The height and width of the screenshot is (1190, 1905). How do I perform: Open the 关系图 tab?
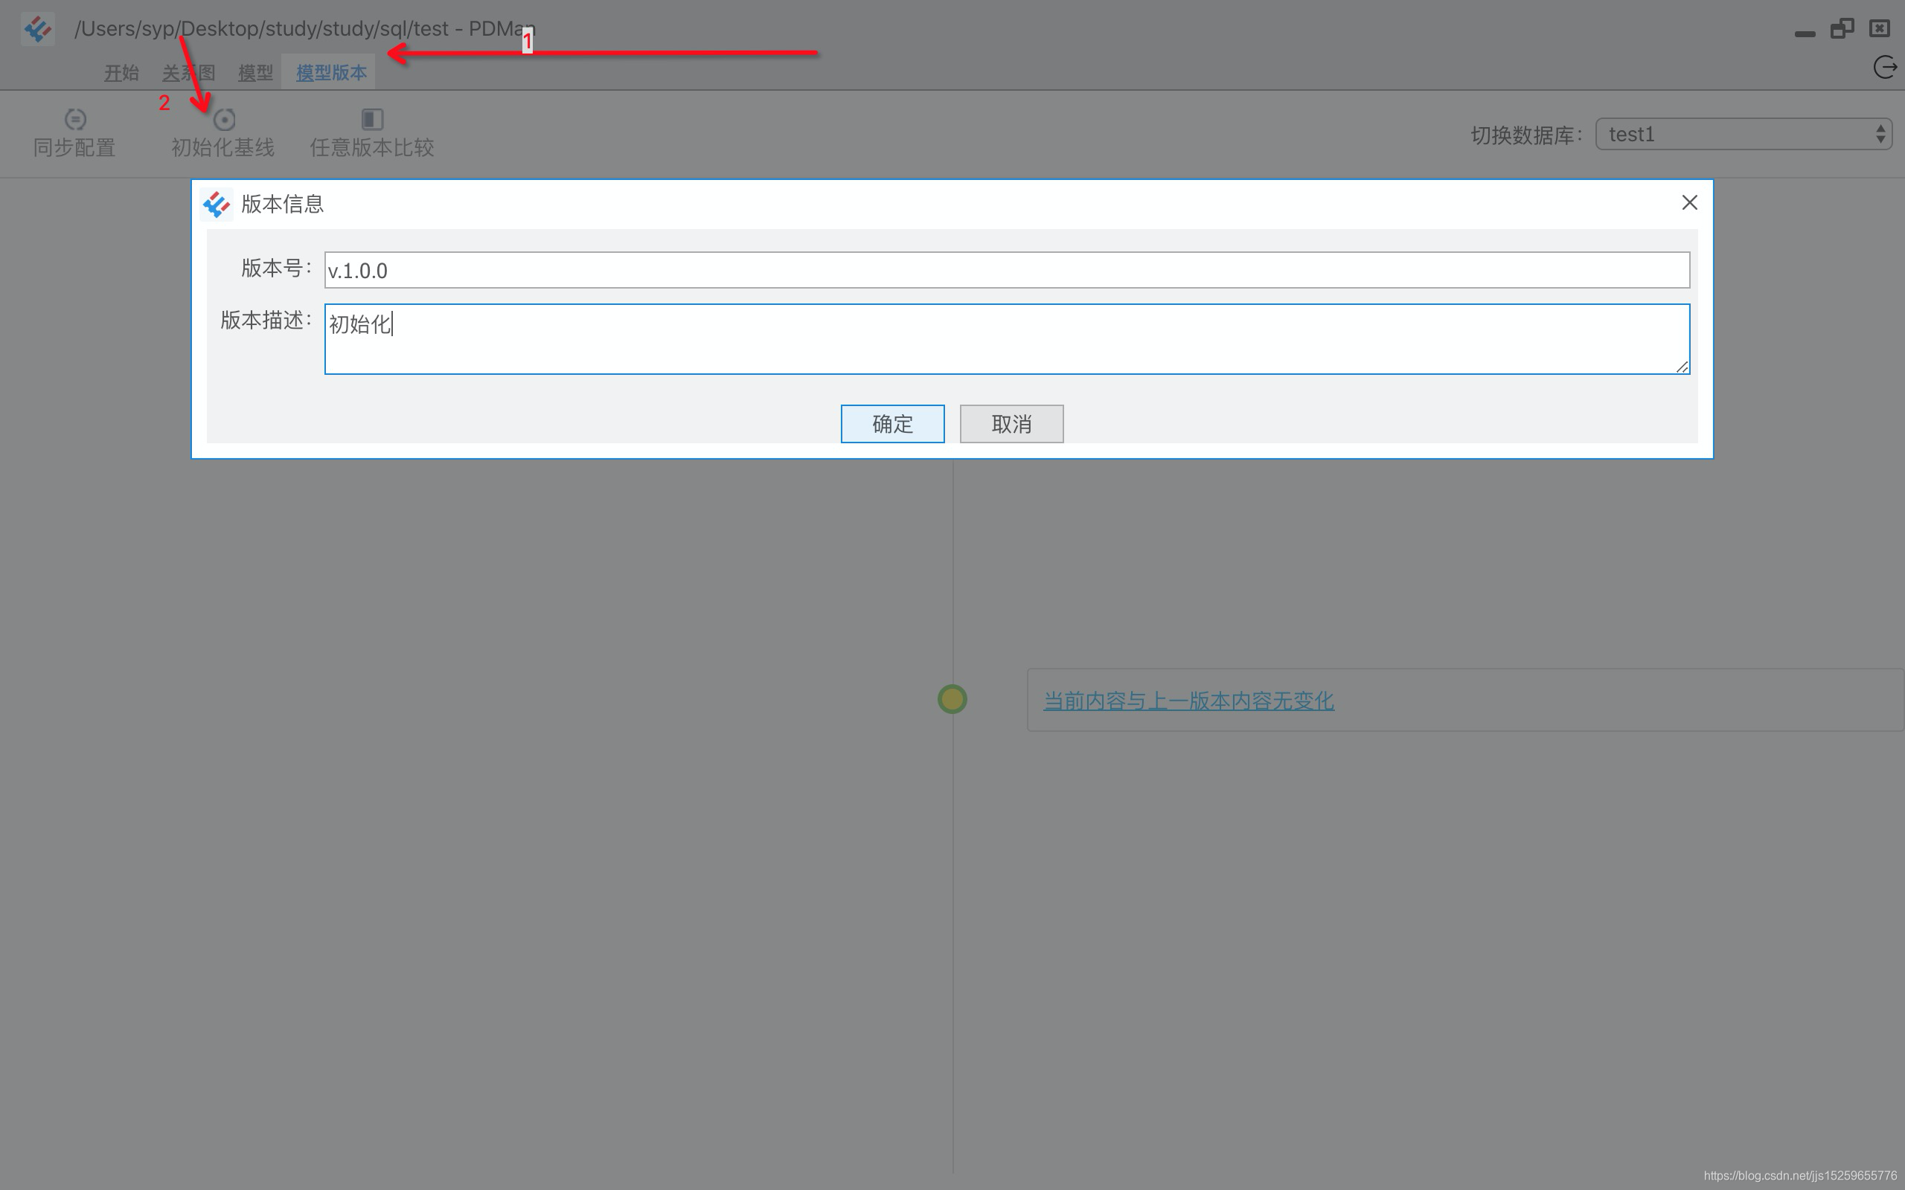click(x=189, y=72)
